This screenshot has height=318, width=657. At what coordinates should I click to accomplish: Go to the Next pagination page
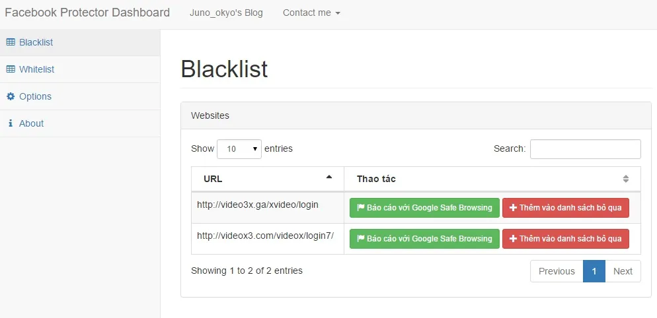623,271
